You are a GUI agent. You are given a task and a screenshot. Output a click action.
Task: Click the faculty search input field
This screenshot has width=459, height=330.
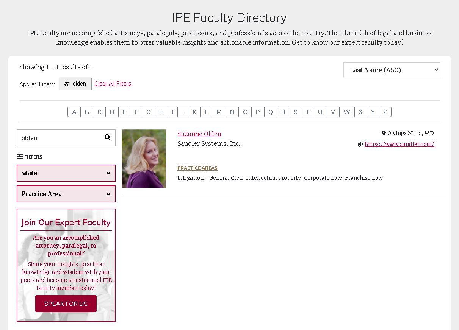click(61, 138)
